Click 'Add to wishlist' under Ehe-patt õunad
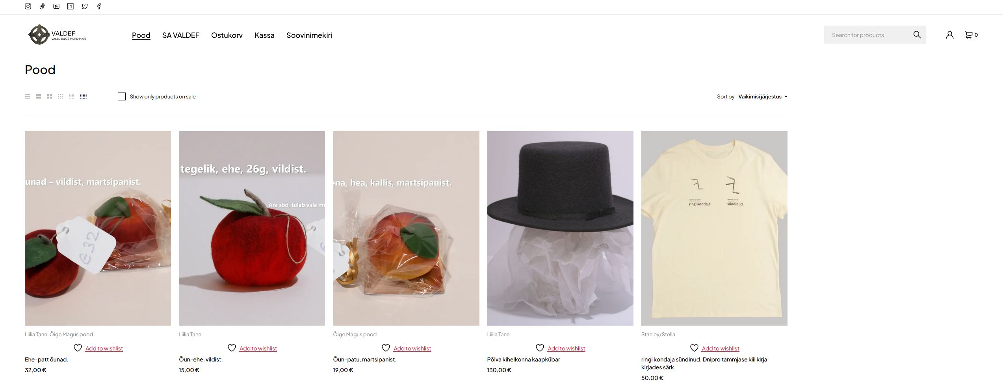The image size is (1003, 391). tap(104, 348)
